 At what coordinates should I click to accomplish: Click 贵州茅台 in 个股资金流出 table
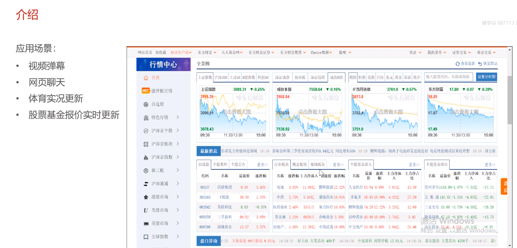(432, 187)
